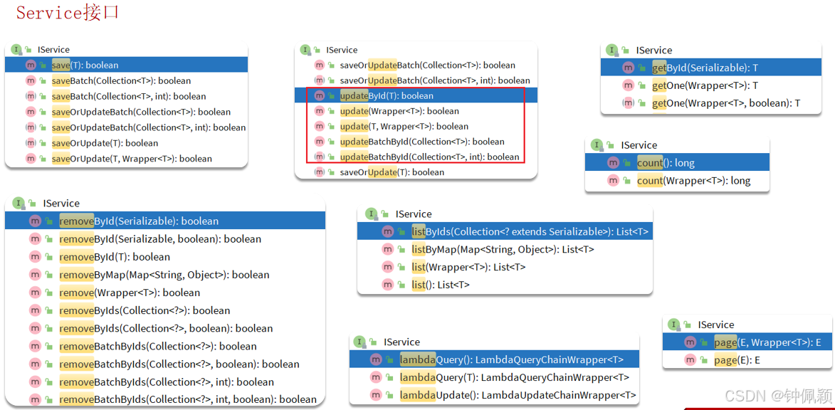The image size is (835, 410).
Task: Select the update(T, Wrapper<T>): boolean row
Action: [416, 126]
